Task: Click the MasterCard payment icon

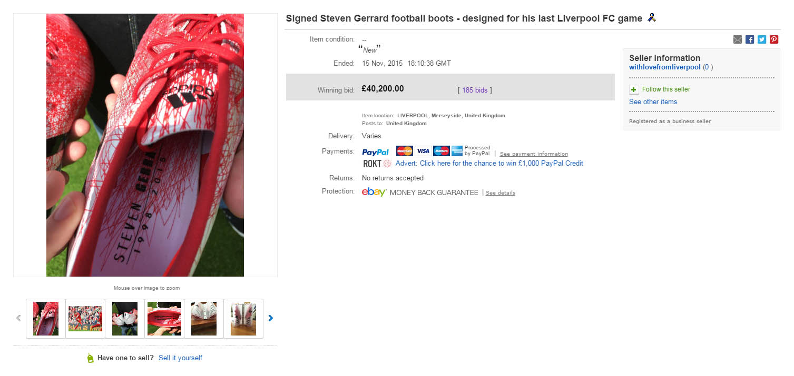Action: point(404,151)
